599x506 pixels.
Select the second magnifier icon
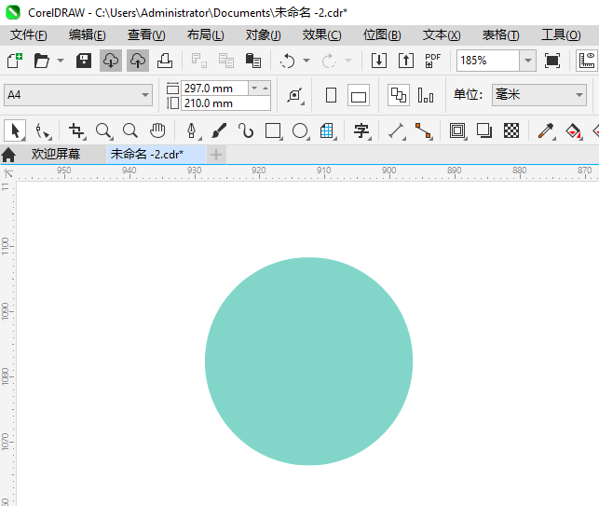130,130
